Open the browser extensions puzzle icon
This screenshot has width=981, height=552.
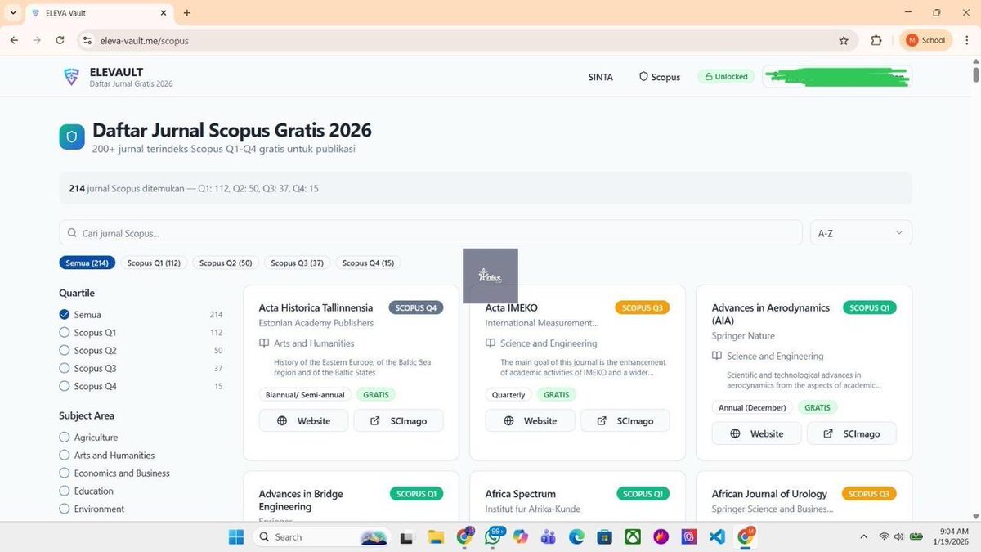[x=876, y=40]
